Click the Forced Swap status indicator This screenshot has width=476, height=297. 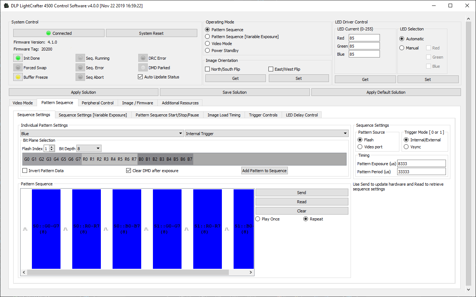(x=18, y=67)
